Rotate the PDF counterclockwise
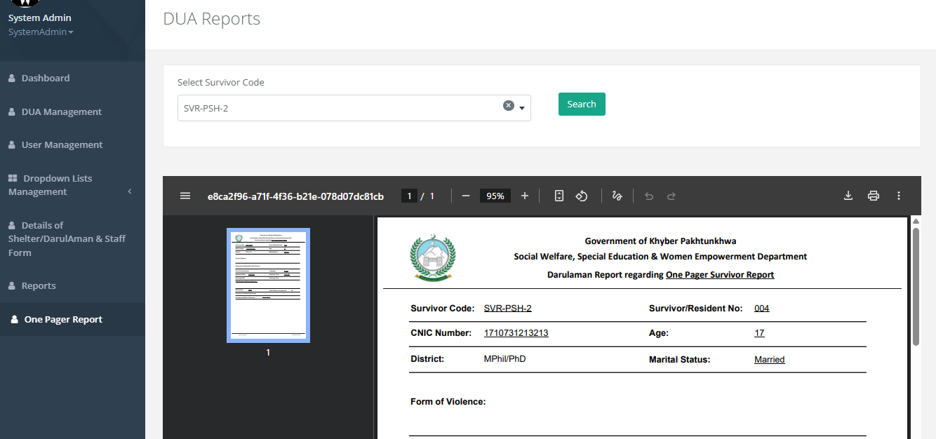The width and height of the screenshot is (936, 439). 582,196
